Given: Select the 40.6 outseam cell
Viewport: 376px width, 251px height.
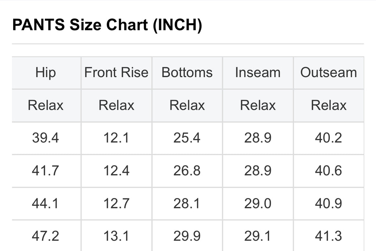Looking at the screenshot, I should click(329, 171).
